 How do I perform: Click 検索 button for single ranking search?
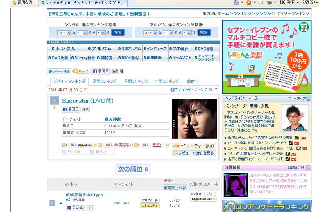coord(118,33)
